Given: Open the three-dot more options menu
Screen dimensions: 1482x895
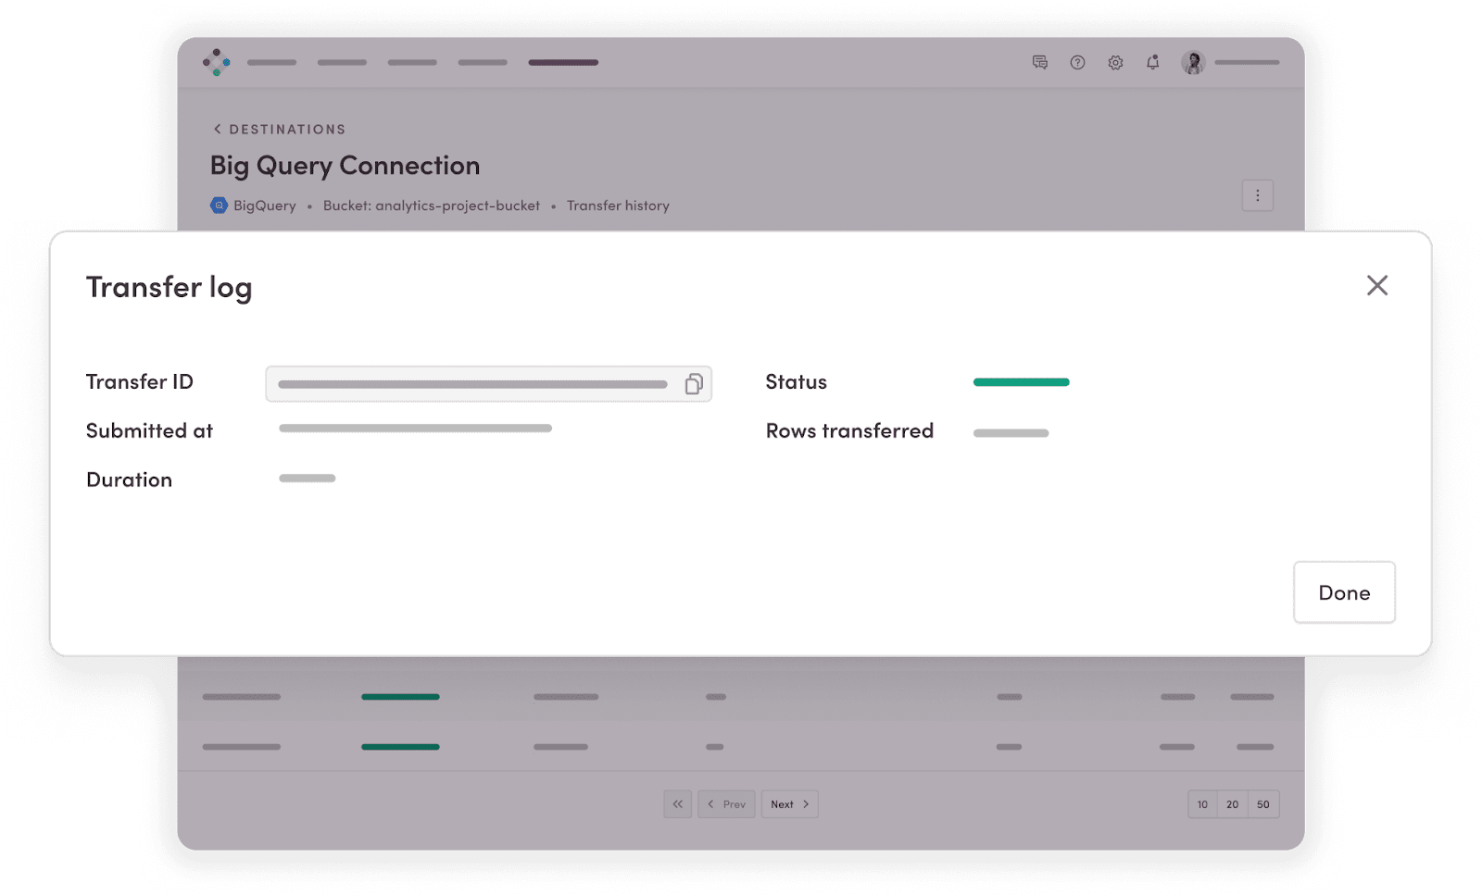Looking at the screenshot, I should pos(1257,195).
